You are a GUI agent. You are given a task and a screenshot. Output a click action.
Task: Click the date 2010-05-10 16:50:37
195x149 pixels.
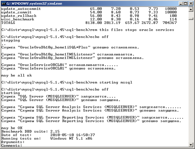coord(73,135)
